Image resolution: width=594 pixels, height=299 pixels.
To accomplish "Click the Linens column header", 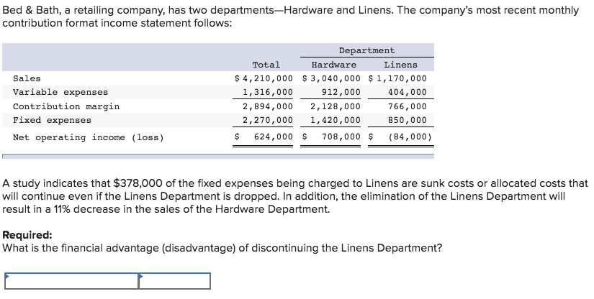I will (400, 65).
